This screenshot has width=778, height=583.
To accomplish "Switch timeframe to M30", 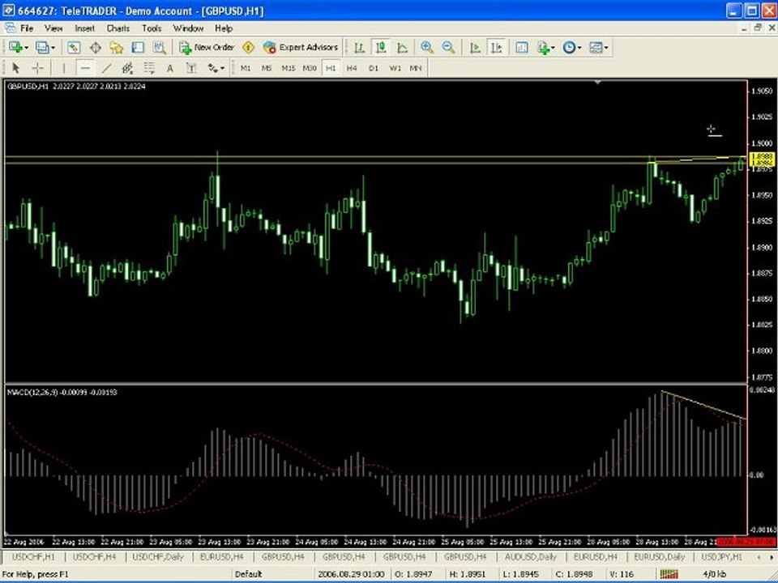I will pyautogui.click(x=310, y=68).
